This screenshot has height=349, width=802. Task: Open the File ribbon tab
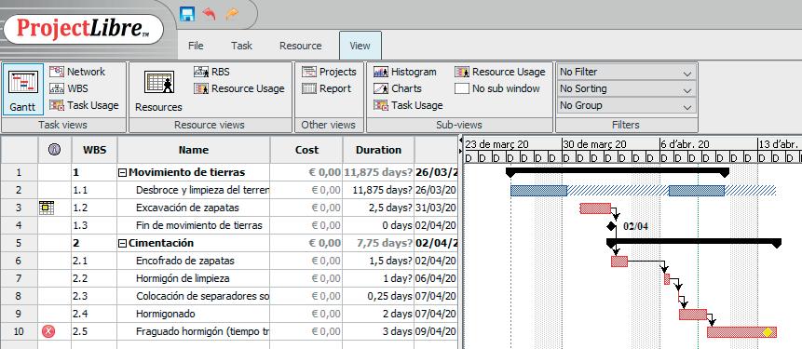[x=196, y=46]
